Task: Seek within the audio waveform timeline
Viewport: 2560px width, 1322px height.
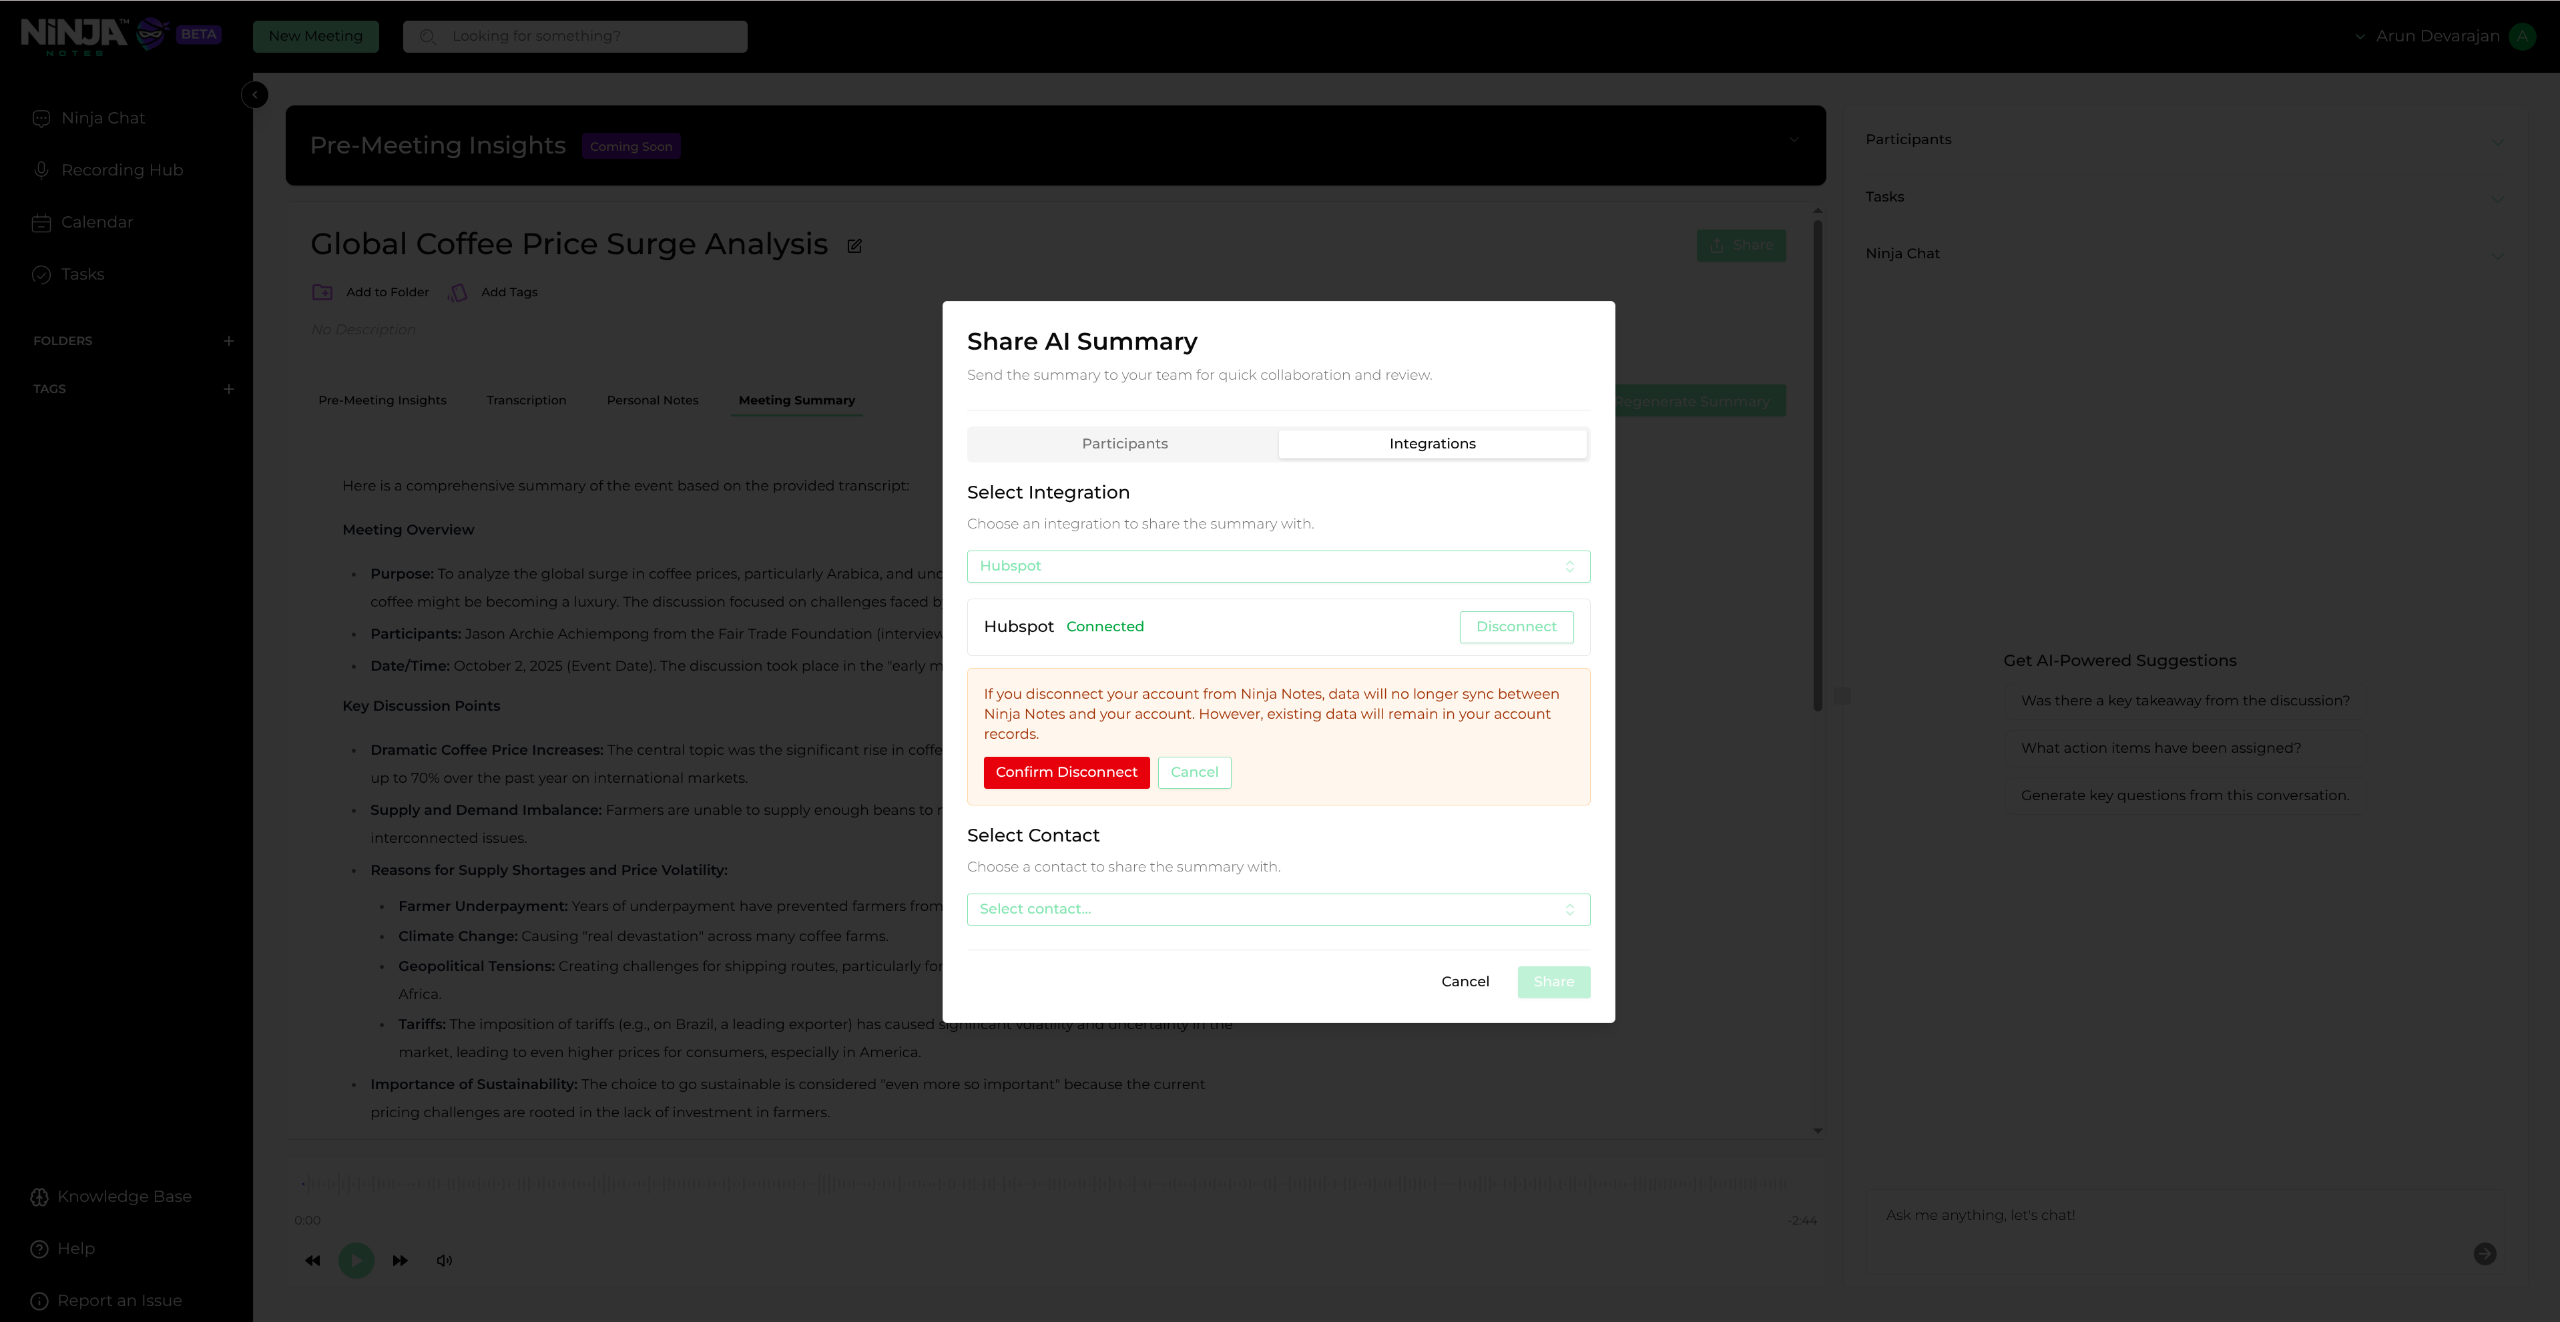Action: click(x=1045, y=1184)
